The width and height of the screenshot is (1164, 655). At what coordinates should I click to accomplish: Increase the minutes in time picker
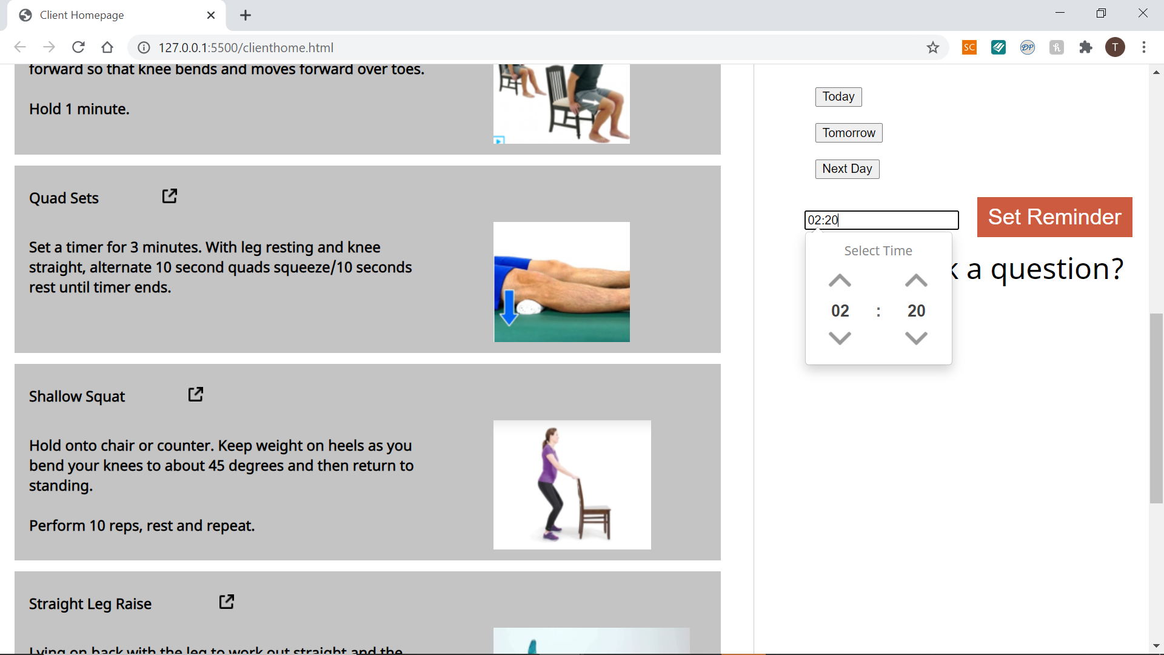point(916,281)
